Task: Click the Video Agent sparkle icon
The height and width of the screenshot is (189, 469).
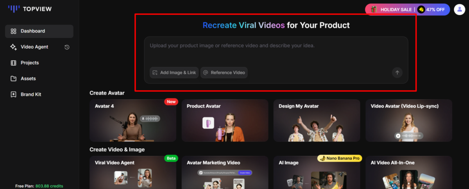Action: point(13,47)
